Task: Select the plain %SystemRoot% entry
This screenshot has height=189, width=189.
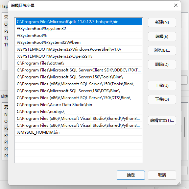Action: [79, 36]
